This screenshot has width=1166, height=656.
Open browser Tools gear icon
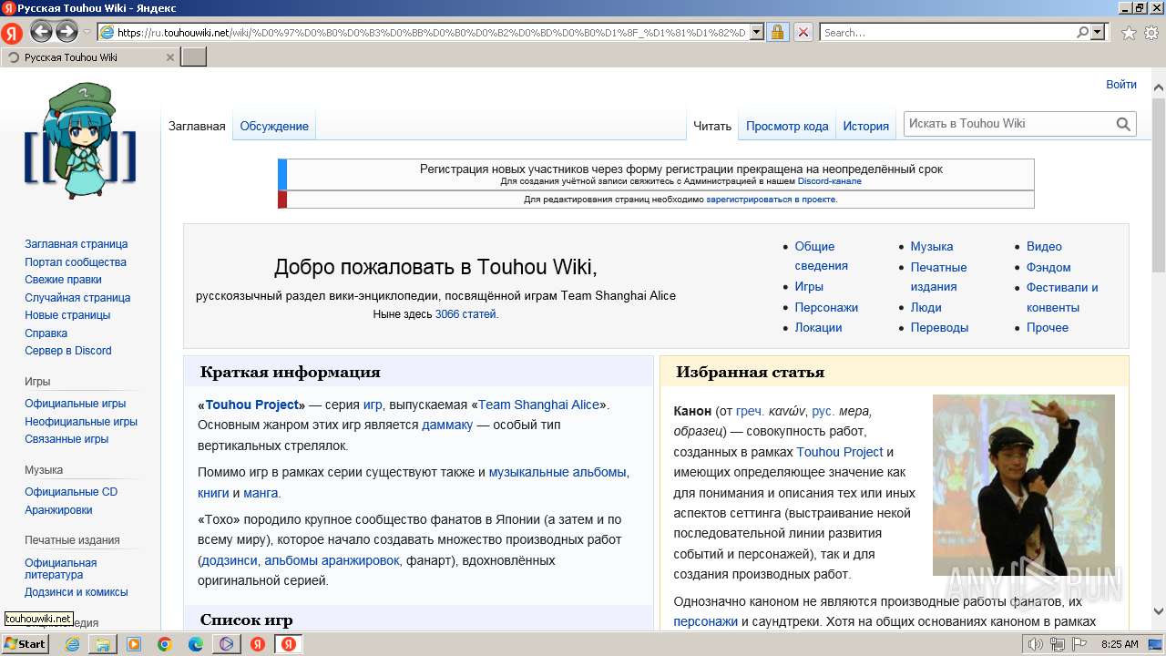tap(1151, 33)
